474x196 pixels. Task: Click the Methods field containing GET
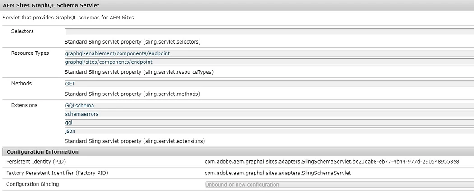(270, 84)
